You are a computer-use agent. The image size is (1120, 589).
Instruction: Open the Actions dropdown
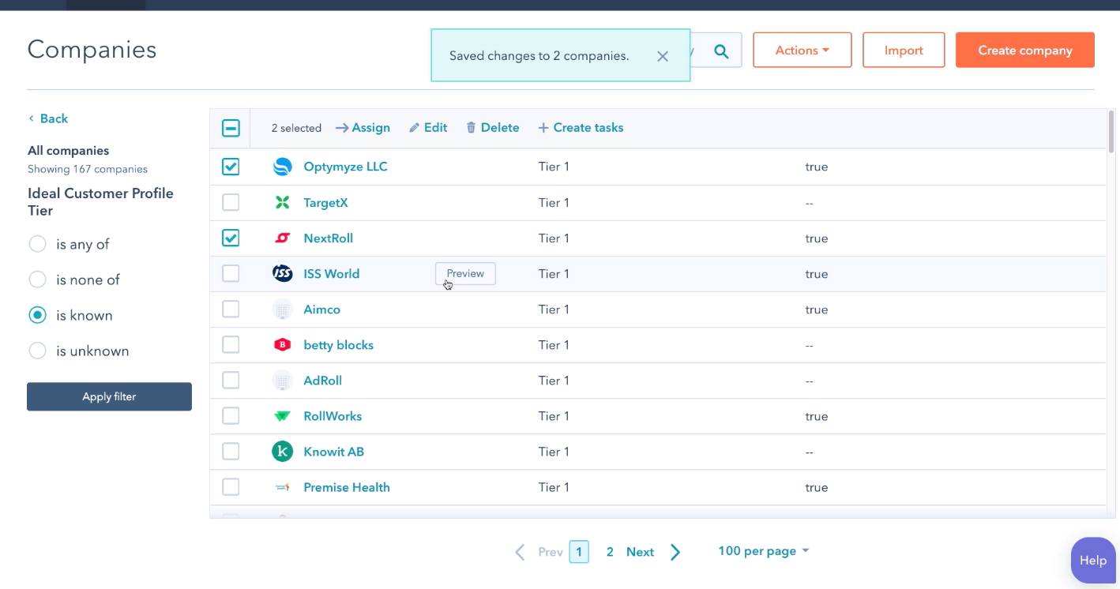coord(802,50)
